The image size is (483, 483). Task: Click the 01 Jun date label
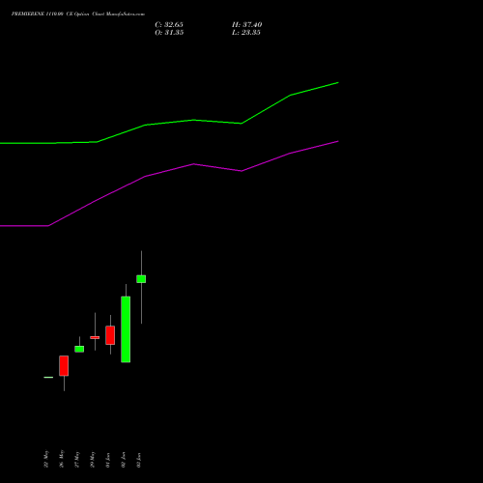(108, 460)
